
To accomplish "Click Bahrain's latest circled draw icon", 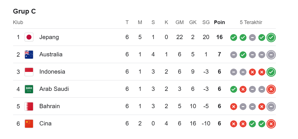I will (271, 107).
